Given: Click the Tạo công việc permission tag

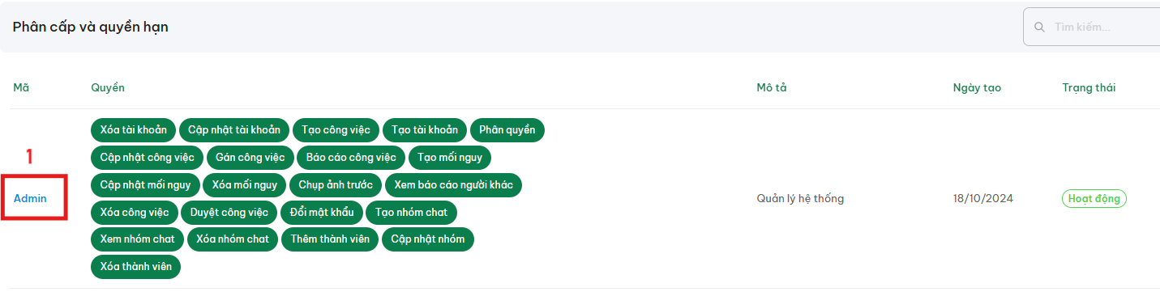Looking at the screenshot, I should (x=336, y=129).
